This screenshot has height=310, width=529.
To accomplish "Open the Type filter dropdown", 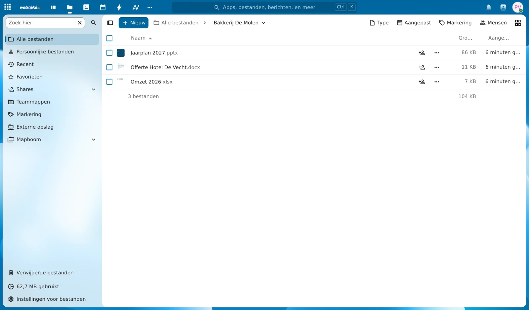I will 379,23.
